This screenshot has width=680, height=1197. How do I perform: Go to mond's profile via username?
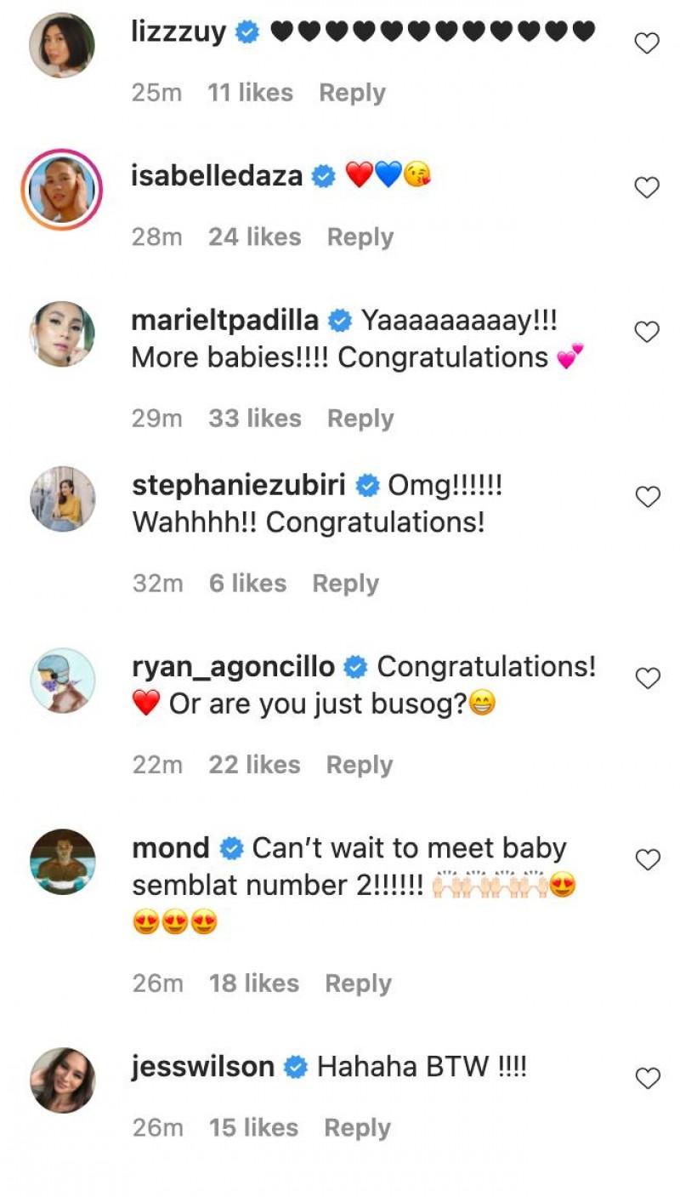click(171, 848)
